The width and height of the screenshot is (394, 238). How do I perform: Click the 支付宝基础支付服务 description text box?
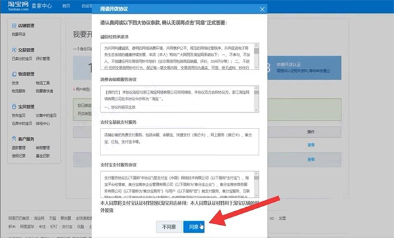coord(180,142)
